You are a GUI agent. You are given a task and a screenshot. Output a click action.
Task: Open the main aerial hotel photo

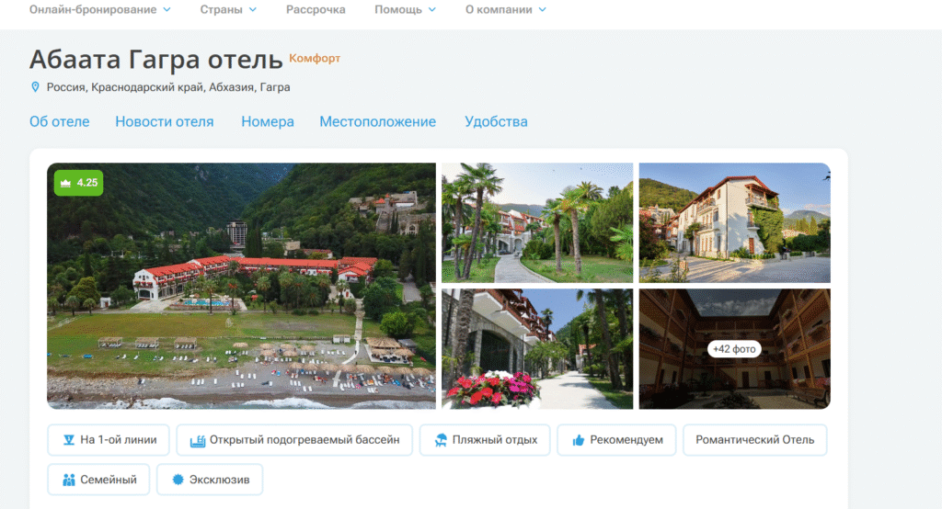click(242, 286)
